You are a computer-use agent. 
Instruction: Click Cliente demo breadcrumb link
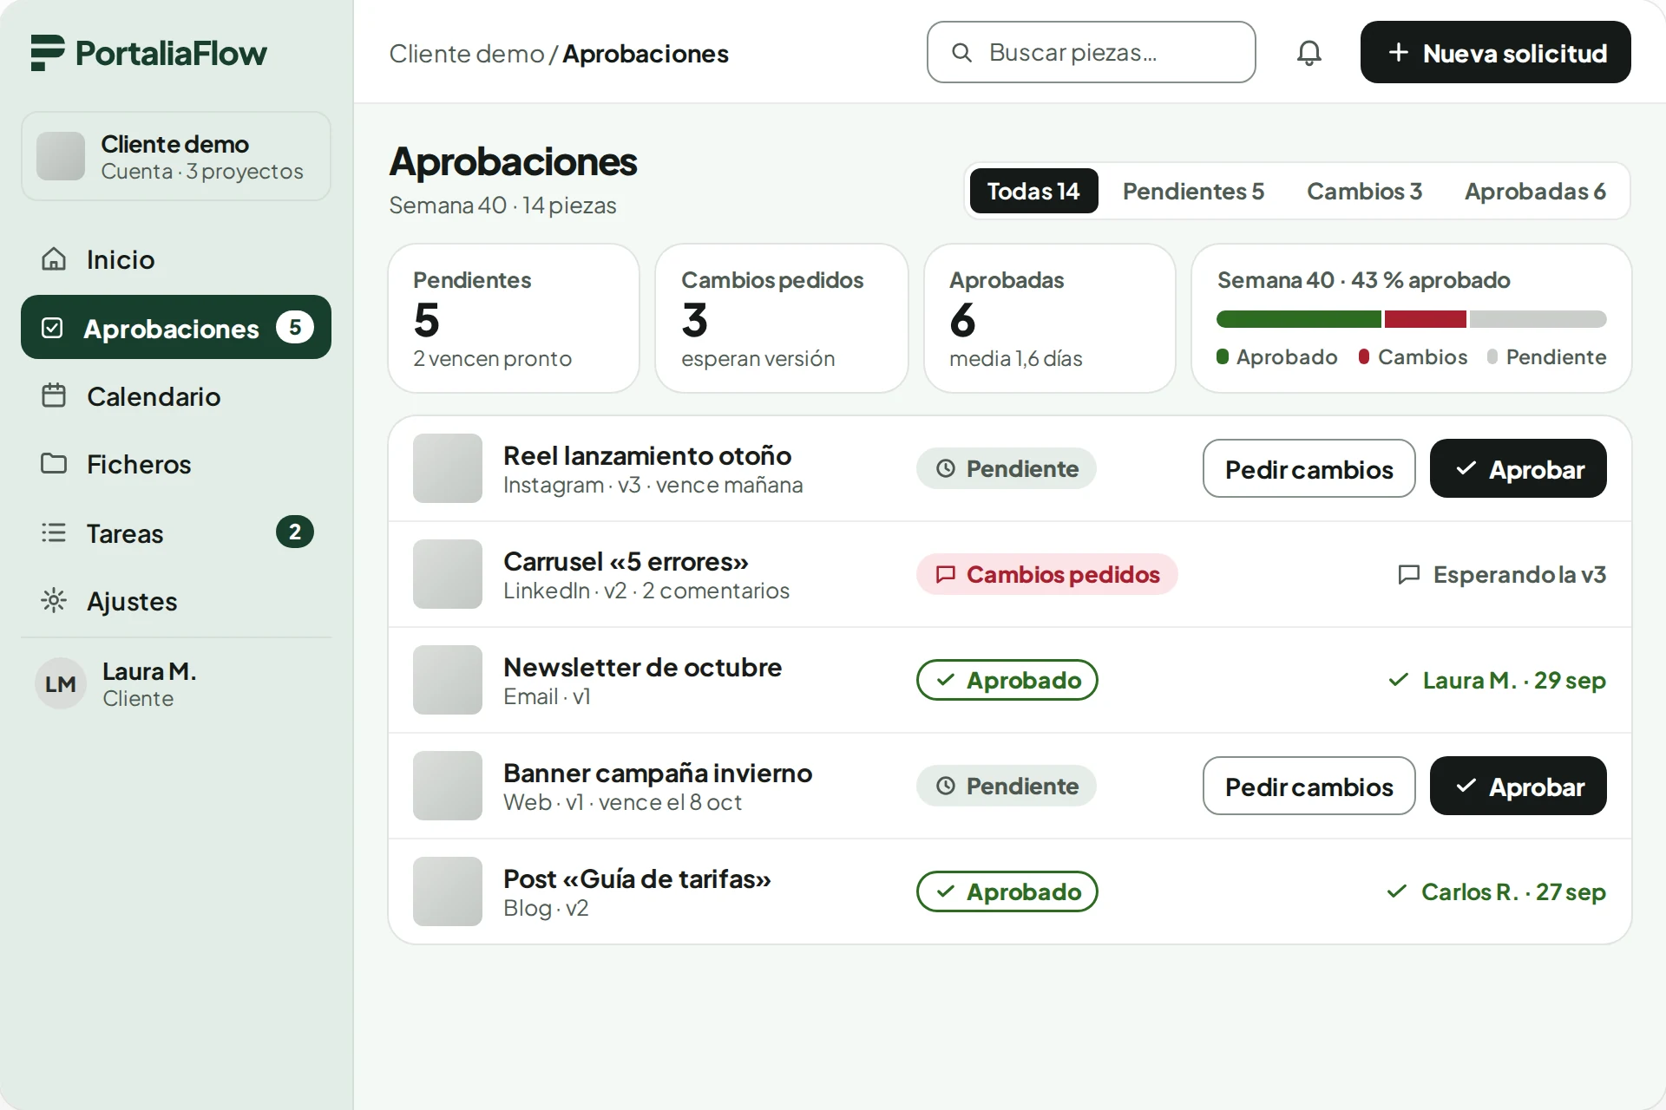466,54
